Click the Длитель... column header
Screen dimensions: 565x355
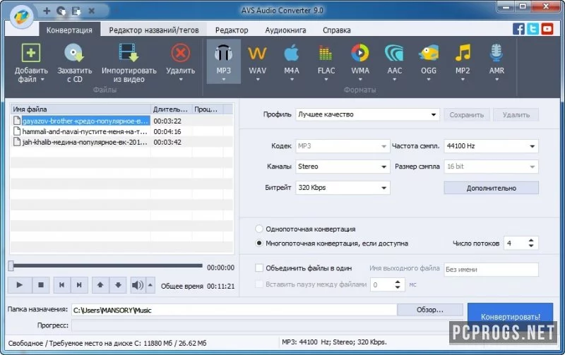click(171, 109)
